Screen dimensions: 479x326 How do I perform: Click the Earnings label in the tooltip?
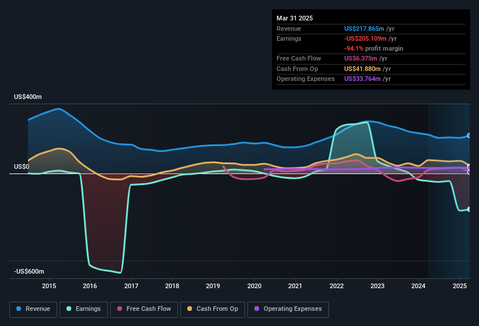point(289,38)
